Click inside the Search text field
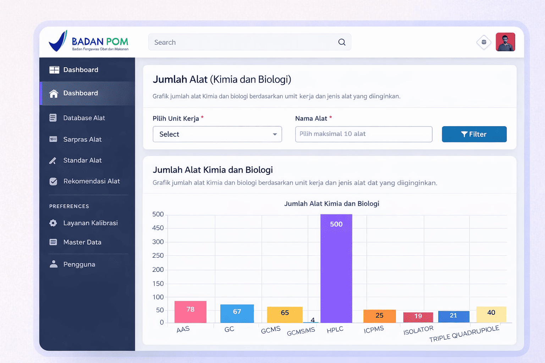Viewport: 545px width, 363px height. [241, 42]
